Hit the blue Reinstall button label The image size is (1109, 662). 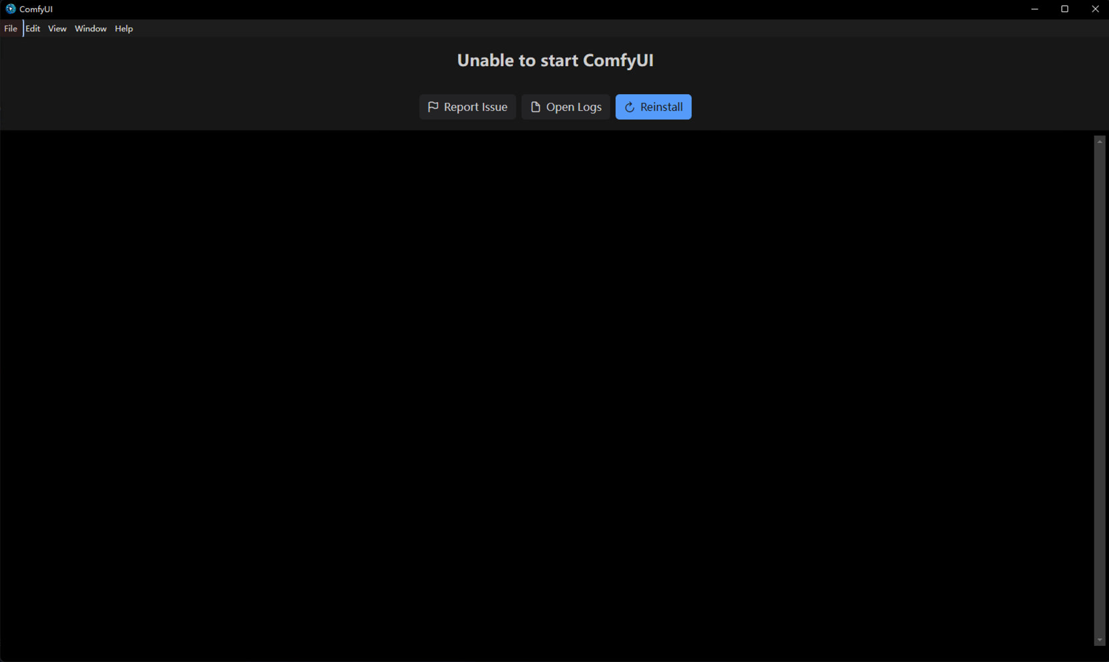tap(661, 107)
